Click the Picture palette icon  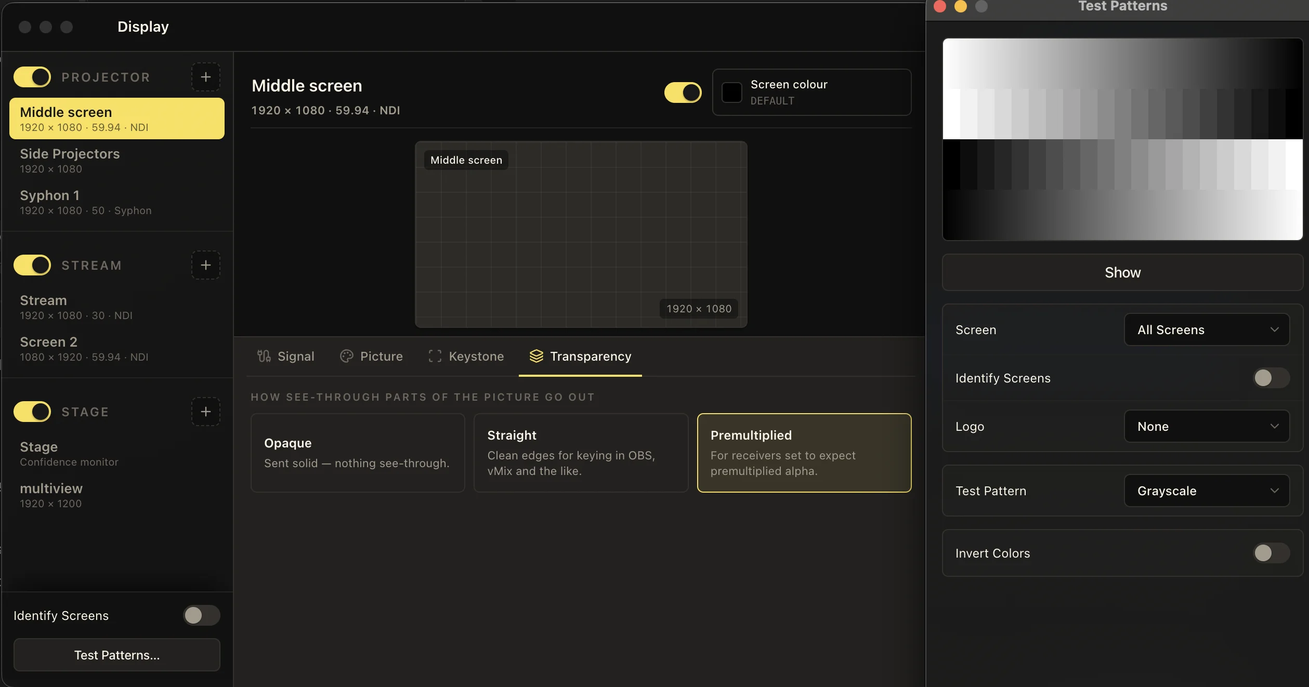pyautogui.click(x=347, y=356)
